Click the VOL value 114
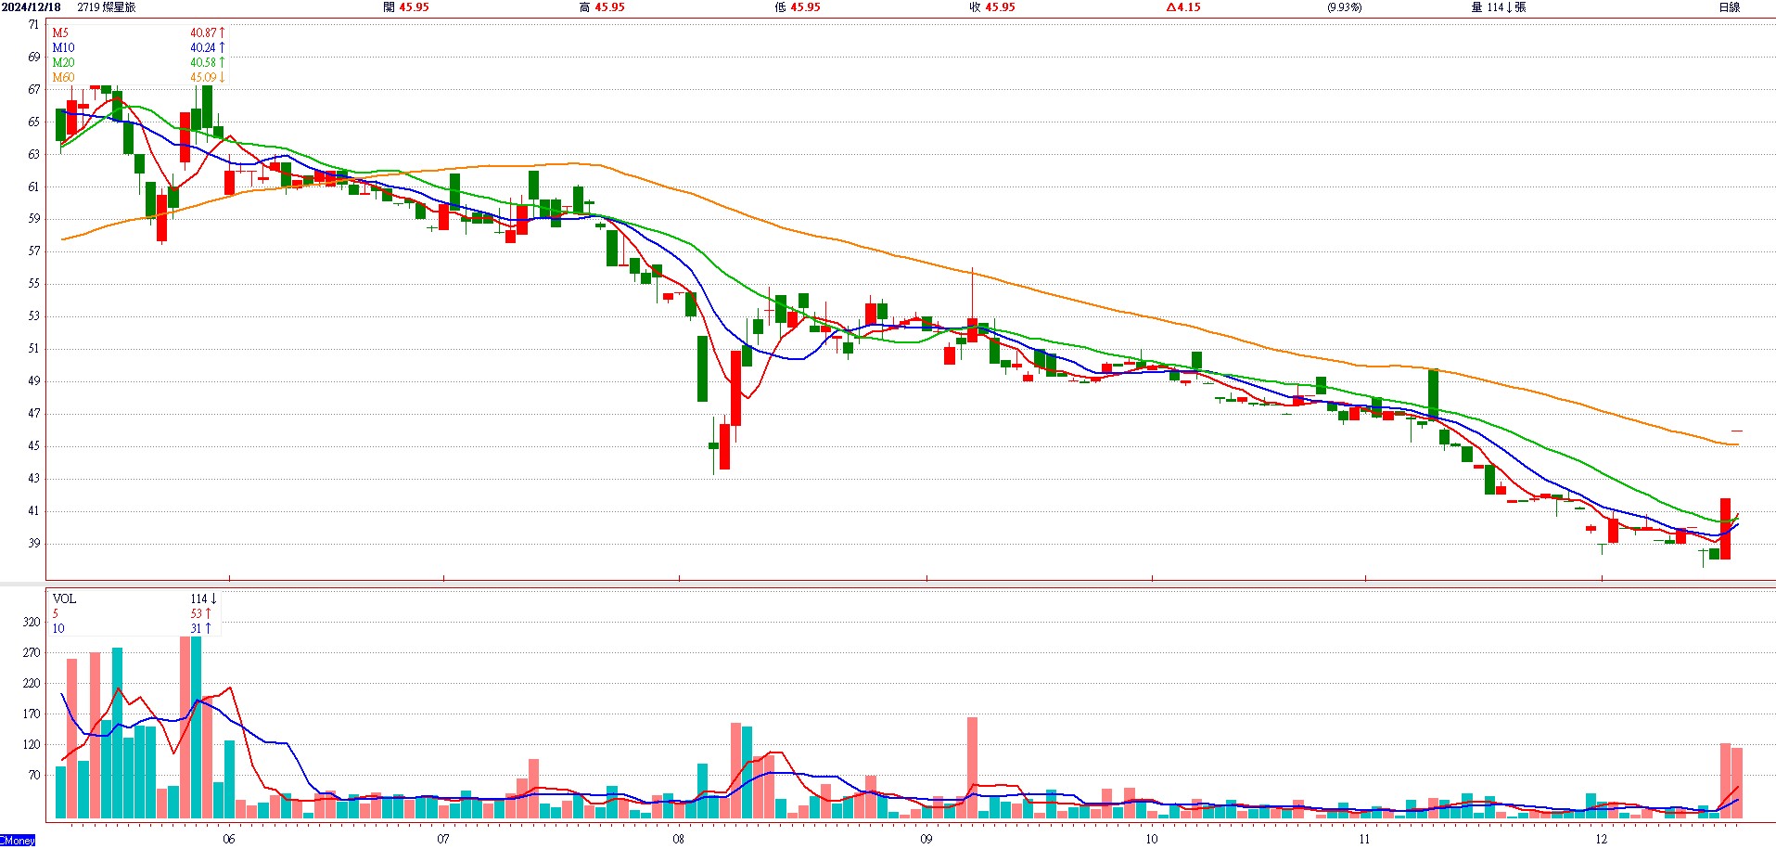The height and width of the screenshot is (849, 1776). pyautogui.click(x=198, y=598)
